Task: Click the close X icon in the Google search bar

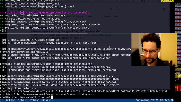Action: [x=111, y=9]
